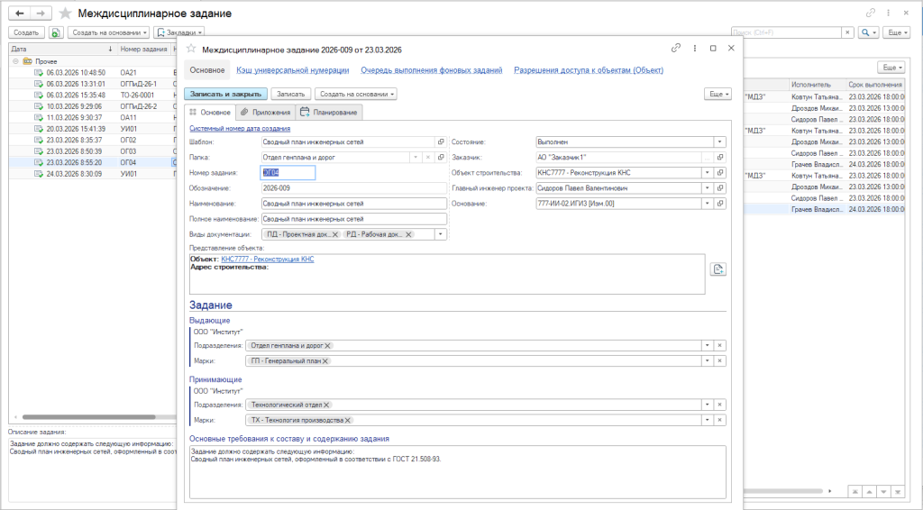
Task: Get link icon in the task dialog header
Action: point(676,49)
